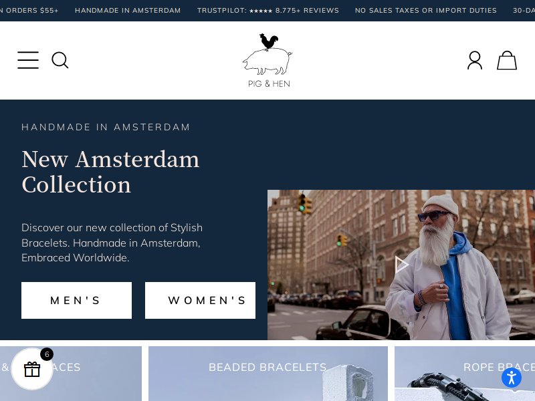Click the search magnifier icon
535x401 pixels.
point(60,60)
